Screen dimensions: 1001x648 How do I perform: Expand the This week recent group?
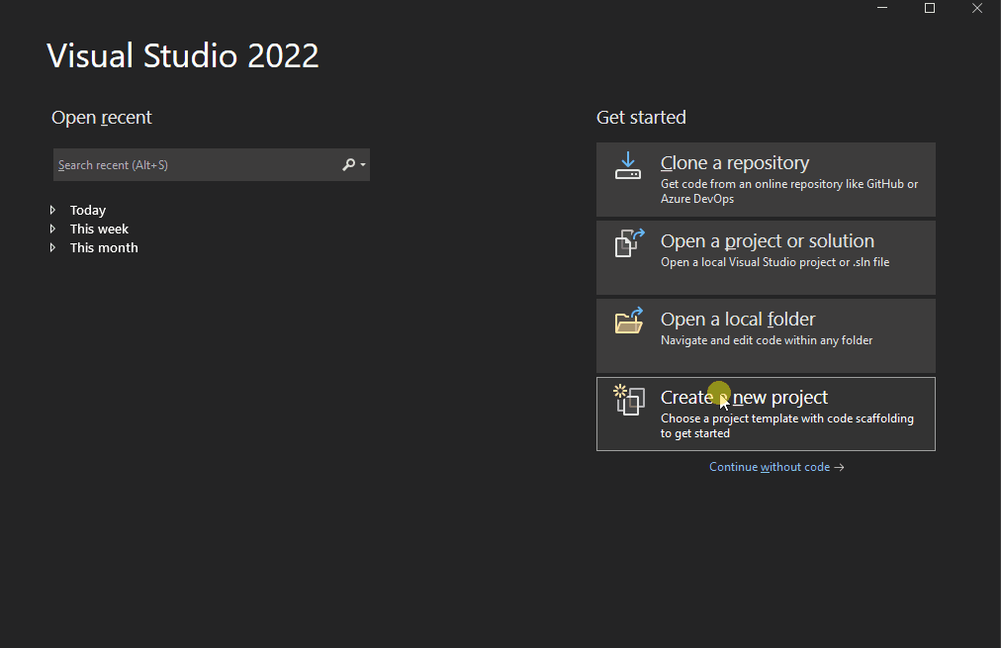(x=53, y=229)
